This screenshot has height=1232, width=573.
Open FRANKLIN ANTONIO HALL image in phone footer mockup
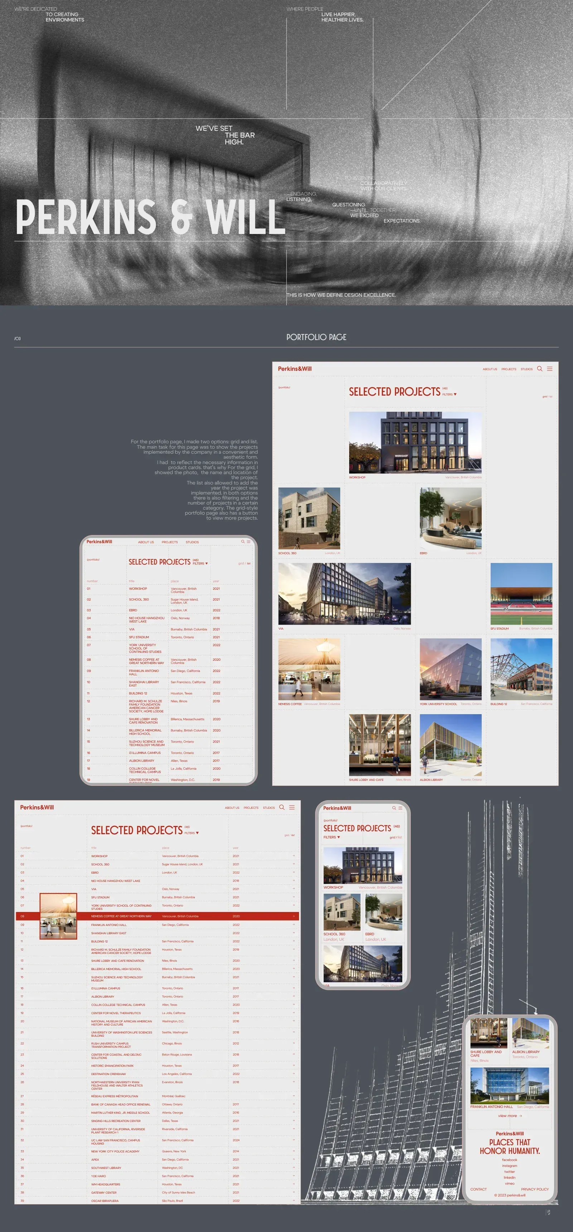coord(510,1086)
